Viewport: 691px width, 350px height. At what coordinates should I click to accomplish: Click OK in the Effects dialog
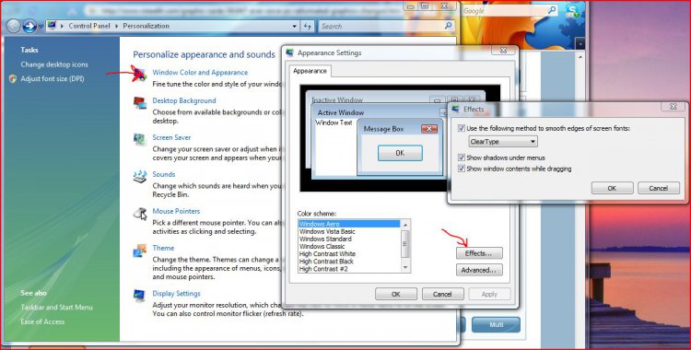[x=612, y=188]
